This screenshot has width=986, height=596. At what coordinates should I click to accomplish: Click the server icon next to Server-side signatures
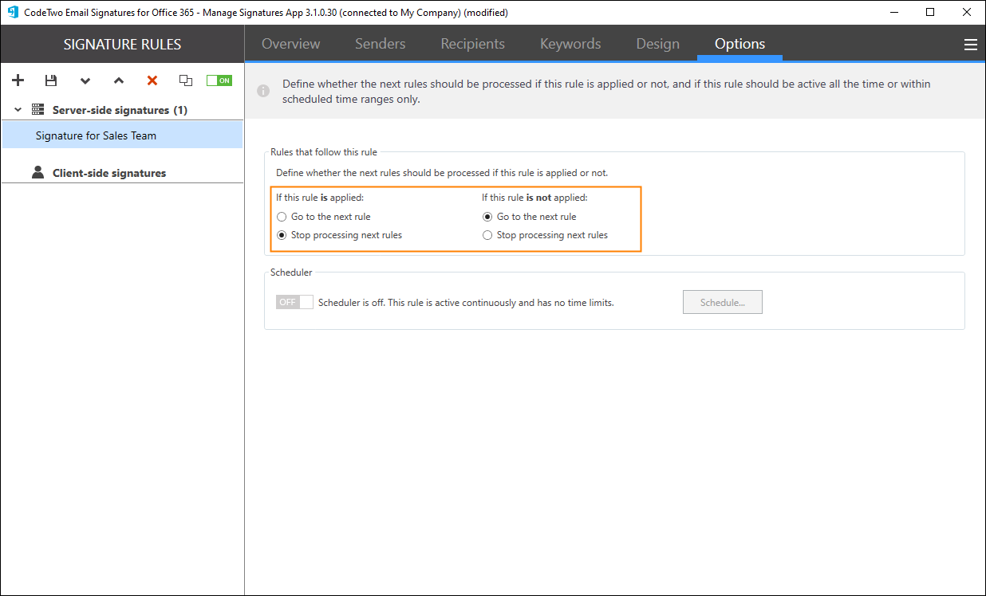37,110
